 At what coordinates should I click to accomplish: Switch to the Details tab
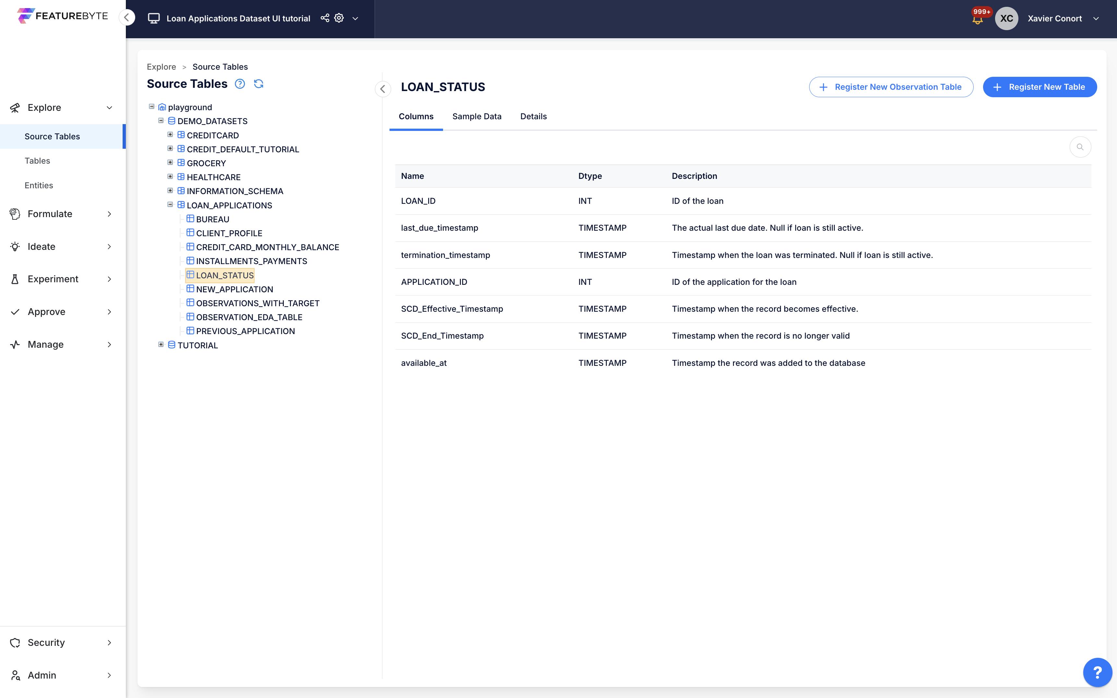click(534, 116)
